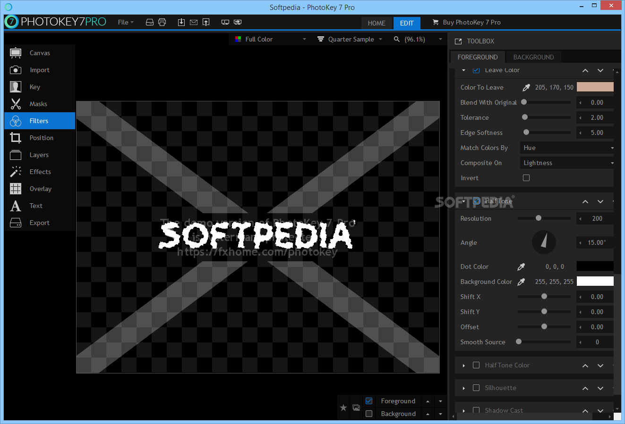
Task: Move Background layer up arrow
Action: click(428, 414)
